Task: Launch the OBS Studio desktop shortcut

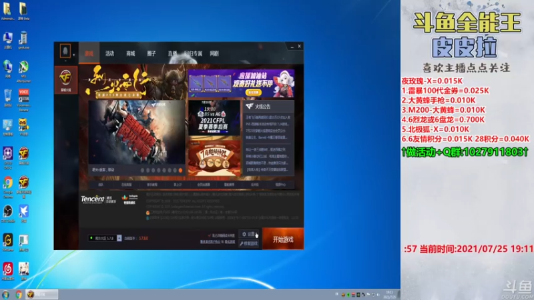Action: tap(7, 213)
